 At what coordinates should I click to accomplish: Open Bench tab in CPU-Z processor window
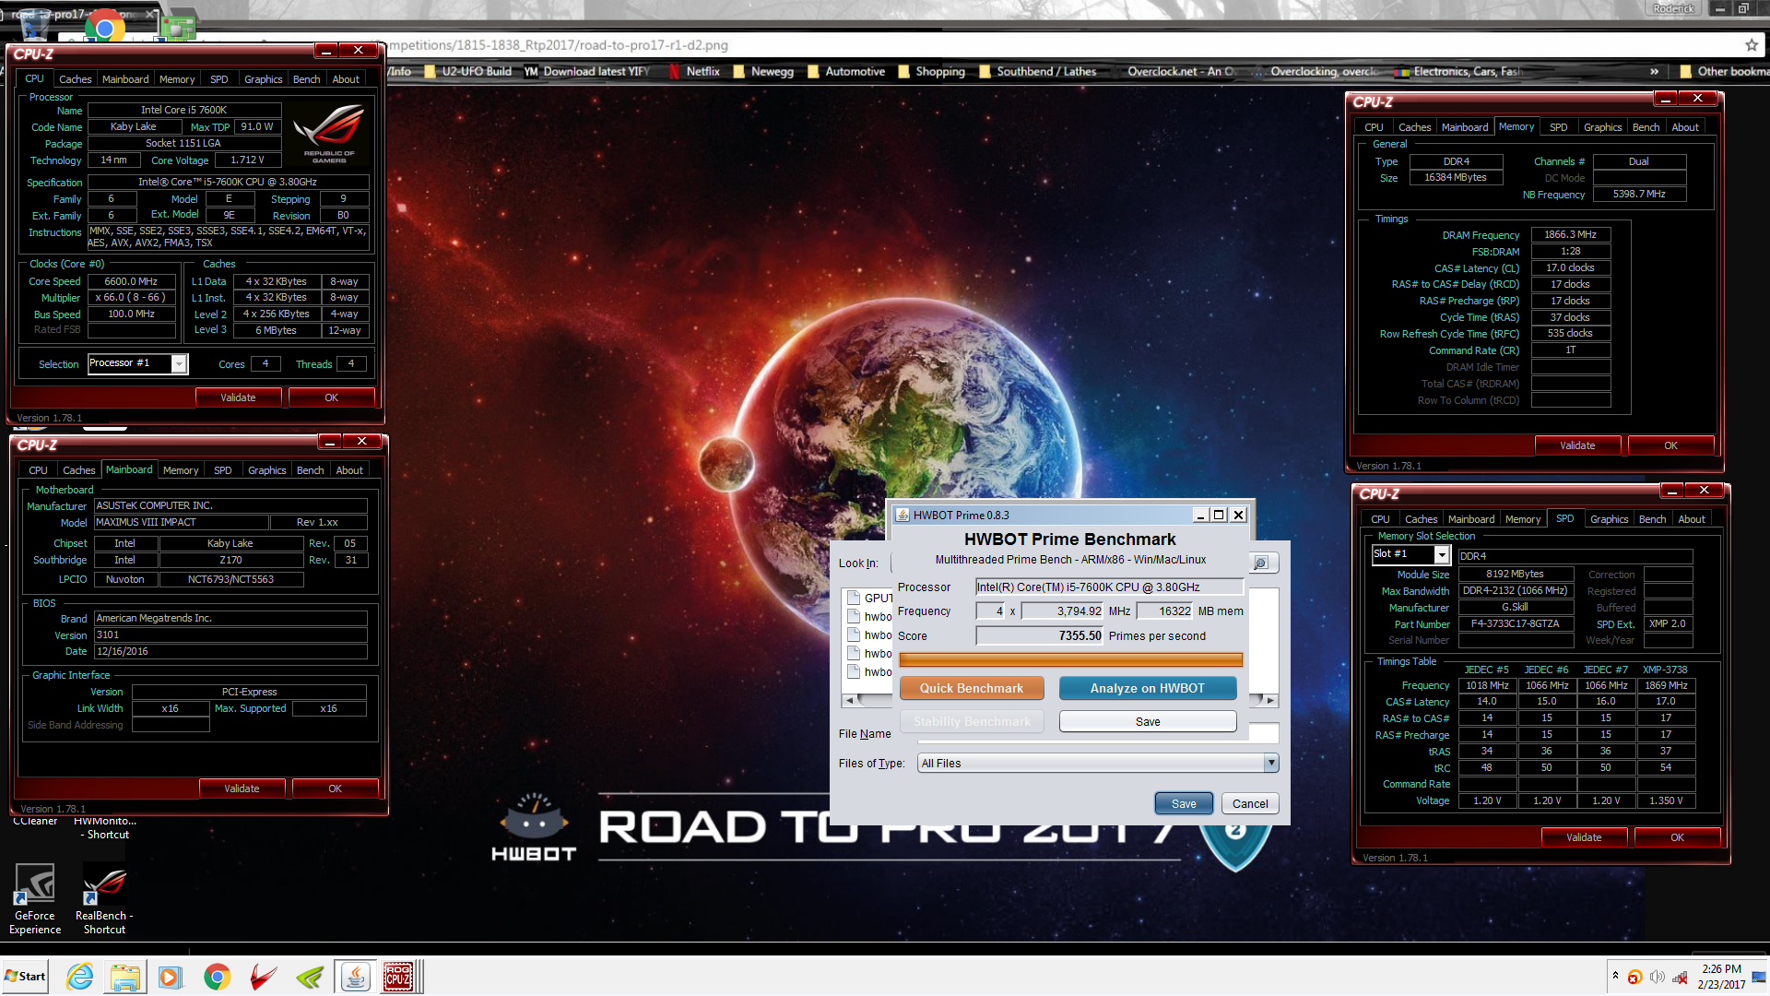(306, 79)
